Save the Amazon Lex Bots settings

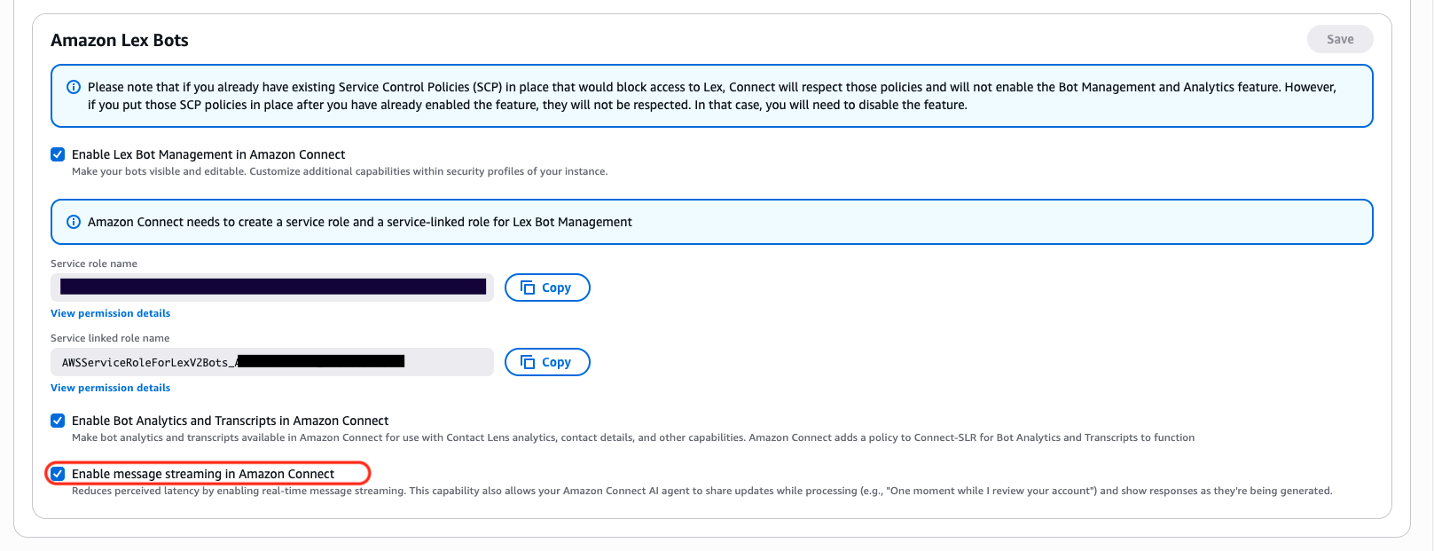(x=1339, y=38)
